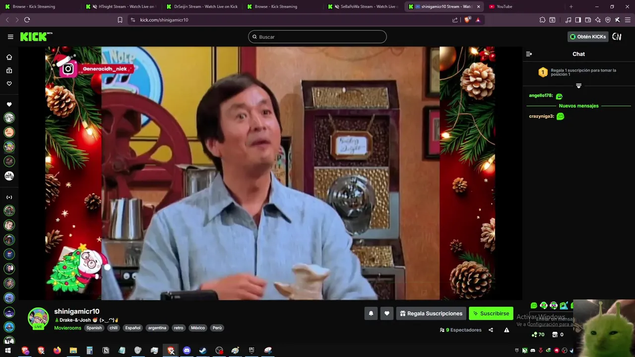Image resolution: width=635 pixels, height=357 pixels.
Task: Click the address bar URL
Action: [x=164, y=20]
